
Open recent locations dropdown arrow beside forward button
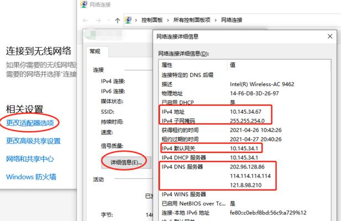pyautogui.click(x=108, y=20)
